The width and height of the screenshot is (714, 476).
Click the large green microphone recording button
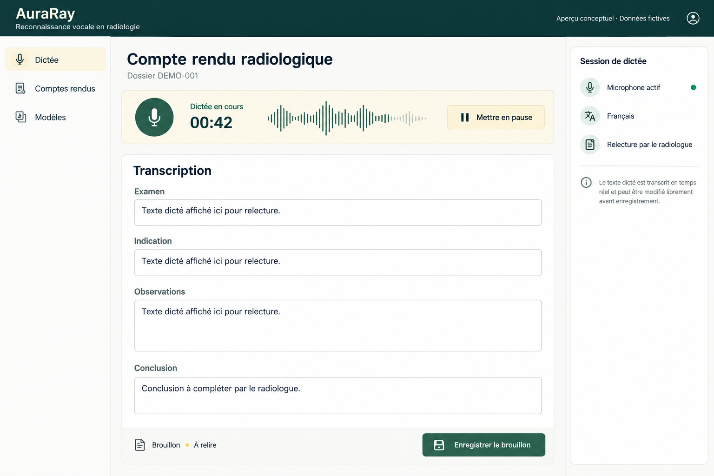(154, 117)
